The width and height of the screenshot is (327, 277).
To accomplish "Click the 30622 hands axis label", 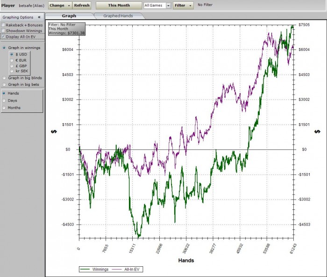I will tap(186, 249).
